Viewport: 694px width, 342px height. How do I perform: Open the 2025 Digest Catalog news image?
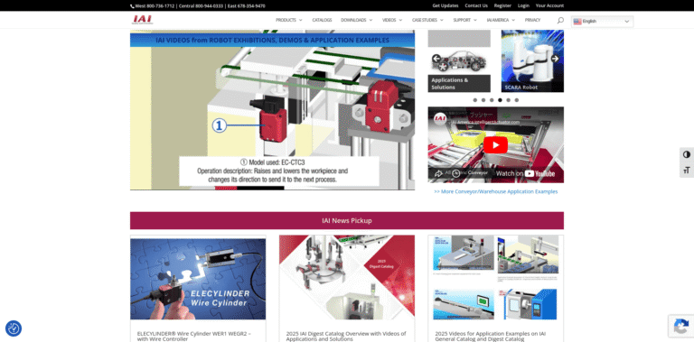[347, 277]
